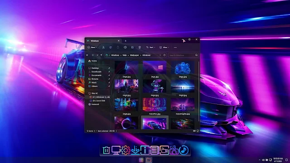
Task: Select Network in the navigation pane
Action: pos(94,104)
